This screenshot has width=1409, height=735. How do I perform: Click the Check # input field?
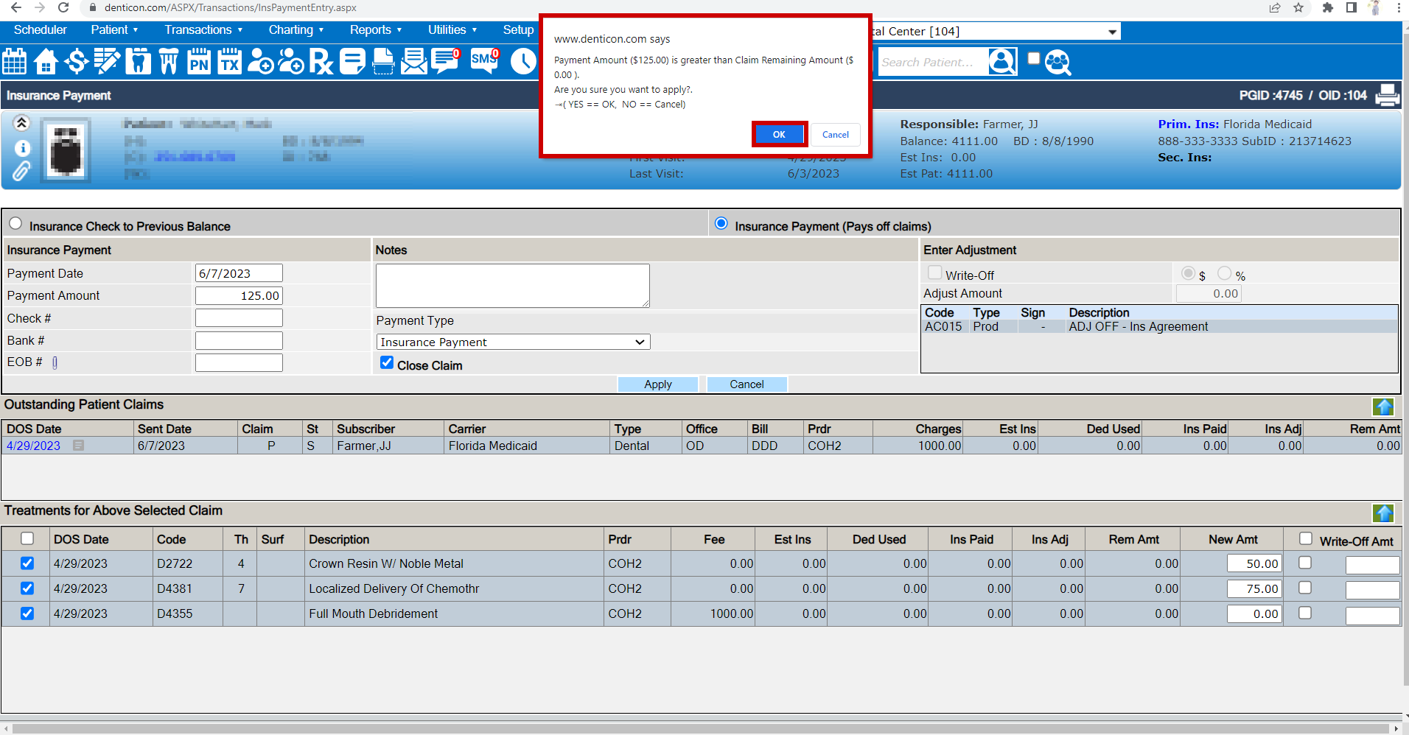(239, 318)
